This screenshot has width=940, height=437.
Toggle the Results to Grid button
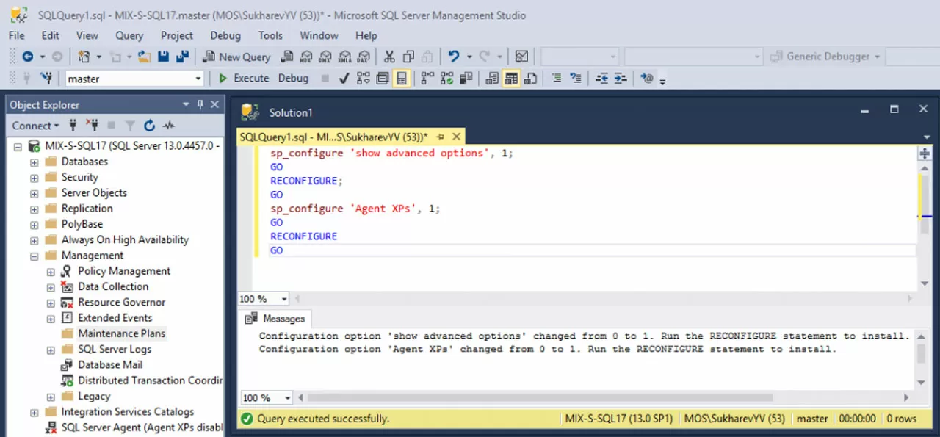click(512, 79)
